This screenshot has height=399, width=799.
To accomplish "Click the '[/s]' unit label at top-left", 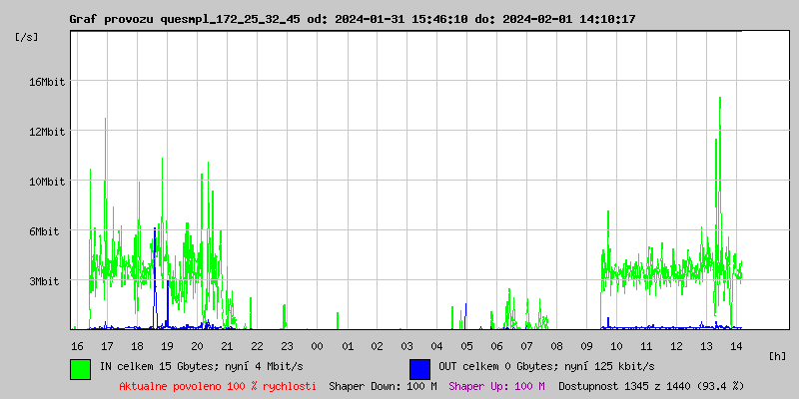I will pyautogui.click(x=28, y=37).
